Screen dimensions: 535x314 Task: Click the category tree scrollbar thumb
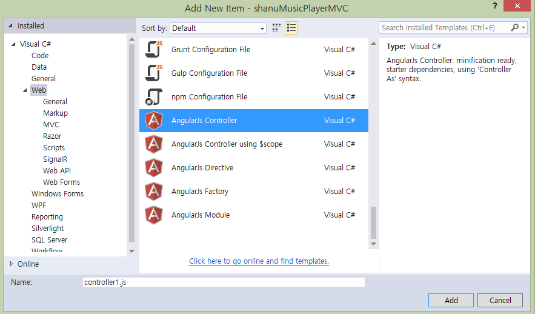[x=131, y=143]
